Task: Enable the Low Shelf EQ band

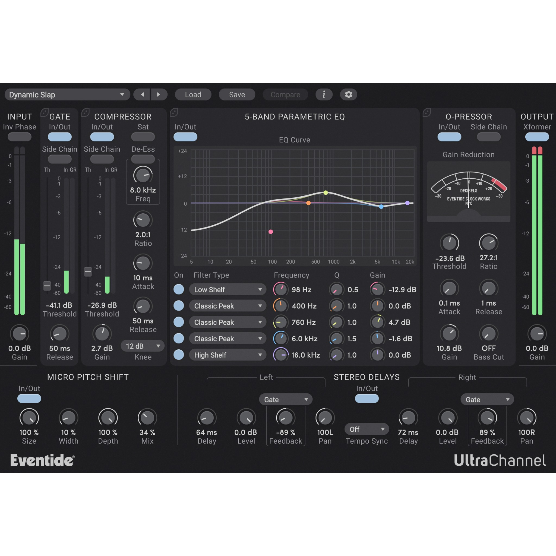Action: click(x=179, y=289)
